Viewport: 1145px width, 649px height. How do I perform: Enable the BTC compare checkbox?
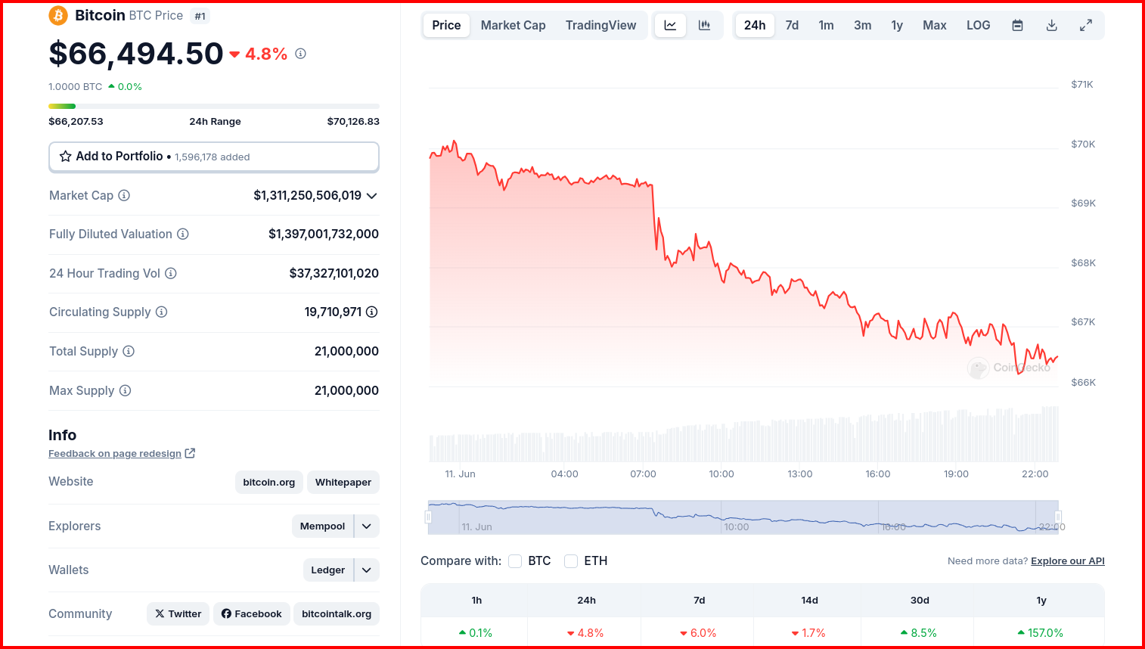[x=515, y=560]
